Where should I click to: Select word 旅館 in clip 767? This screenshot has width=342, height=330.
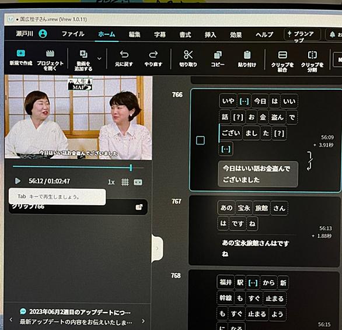261,208
